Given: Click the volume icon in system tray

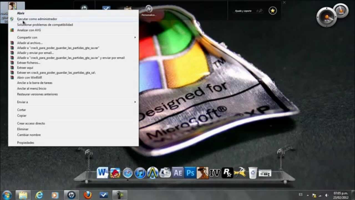Looking at the screenshot, I should [327, 195].
